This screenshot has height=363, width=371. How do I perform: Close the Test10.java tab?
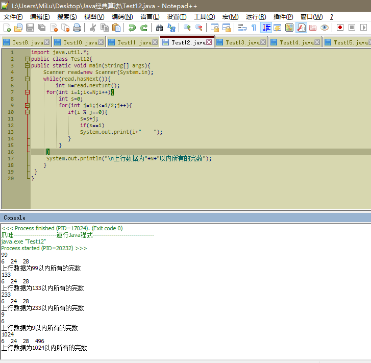(101, 42)
